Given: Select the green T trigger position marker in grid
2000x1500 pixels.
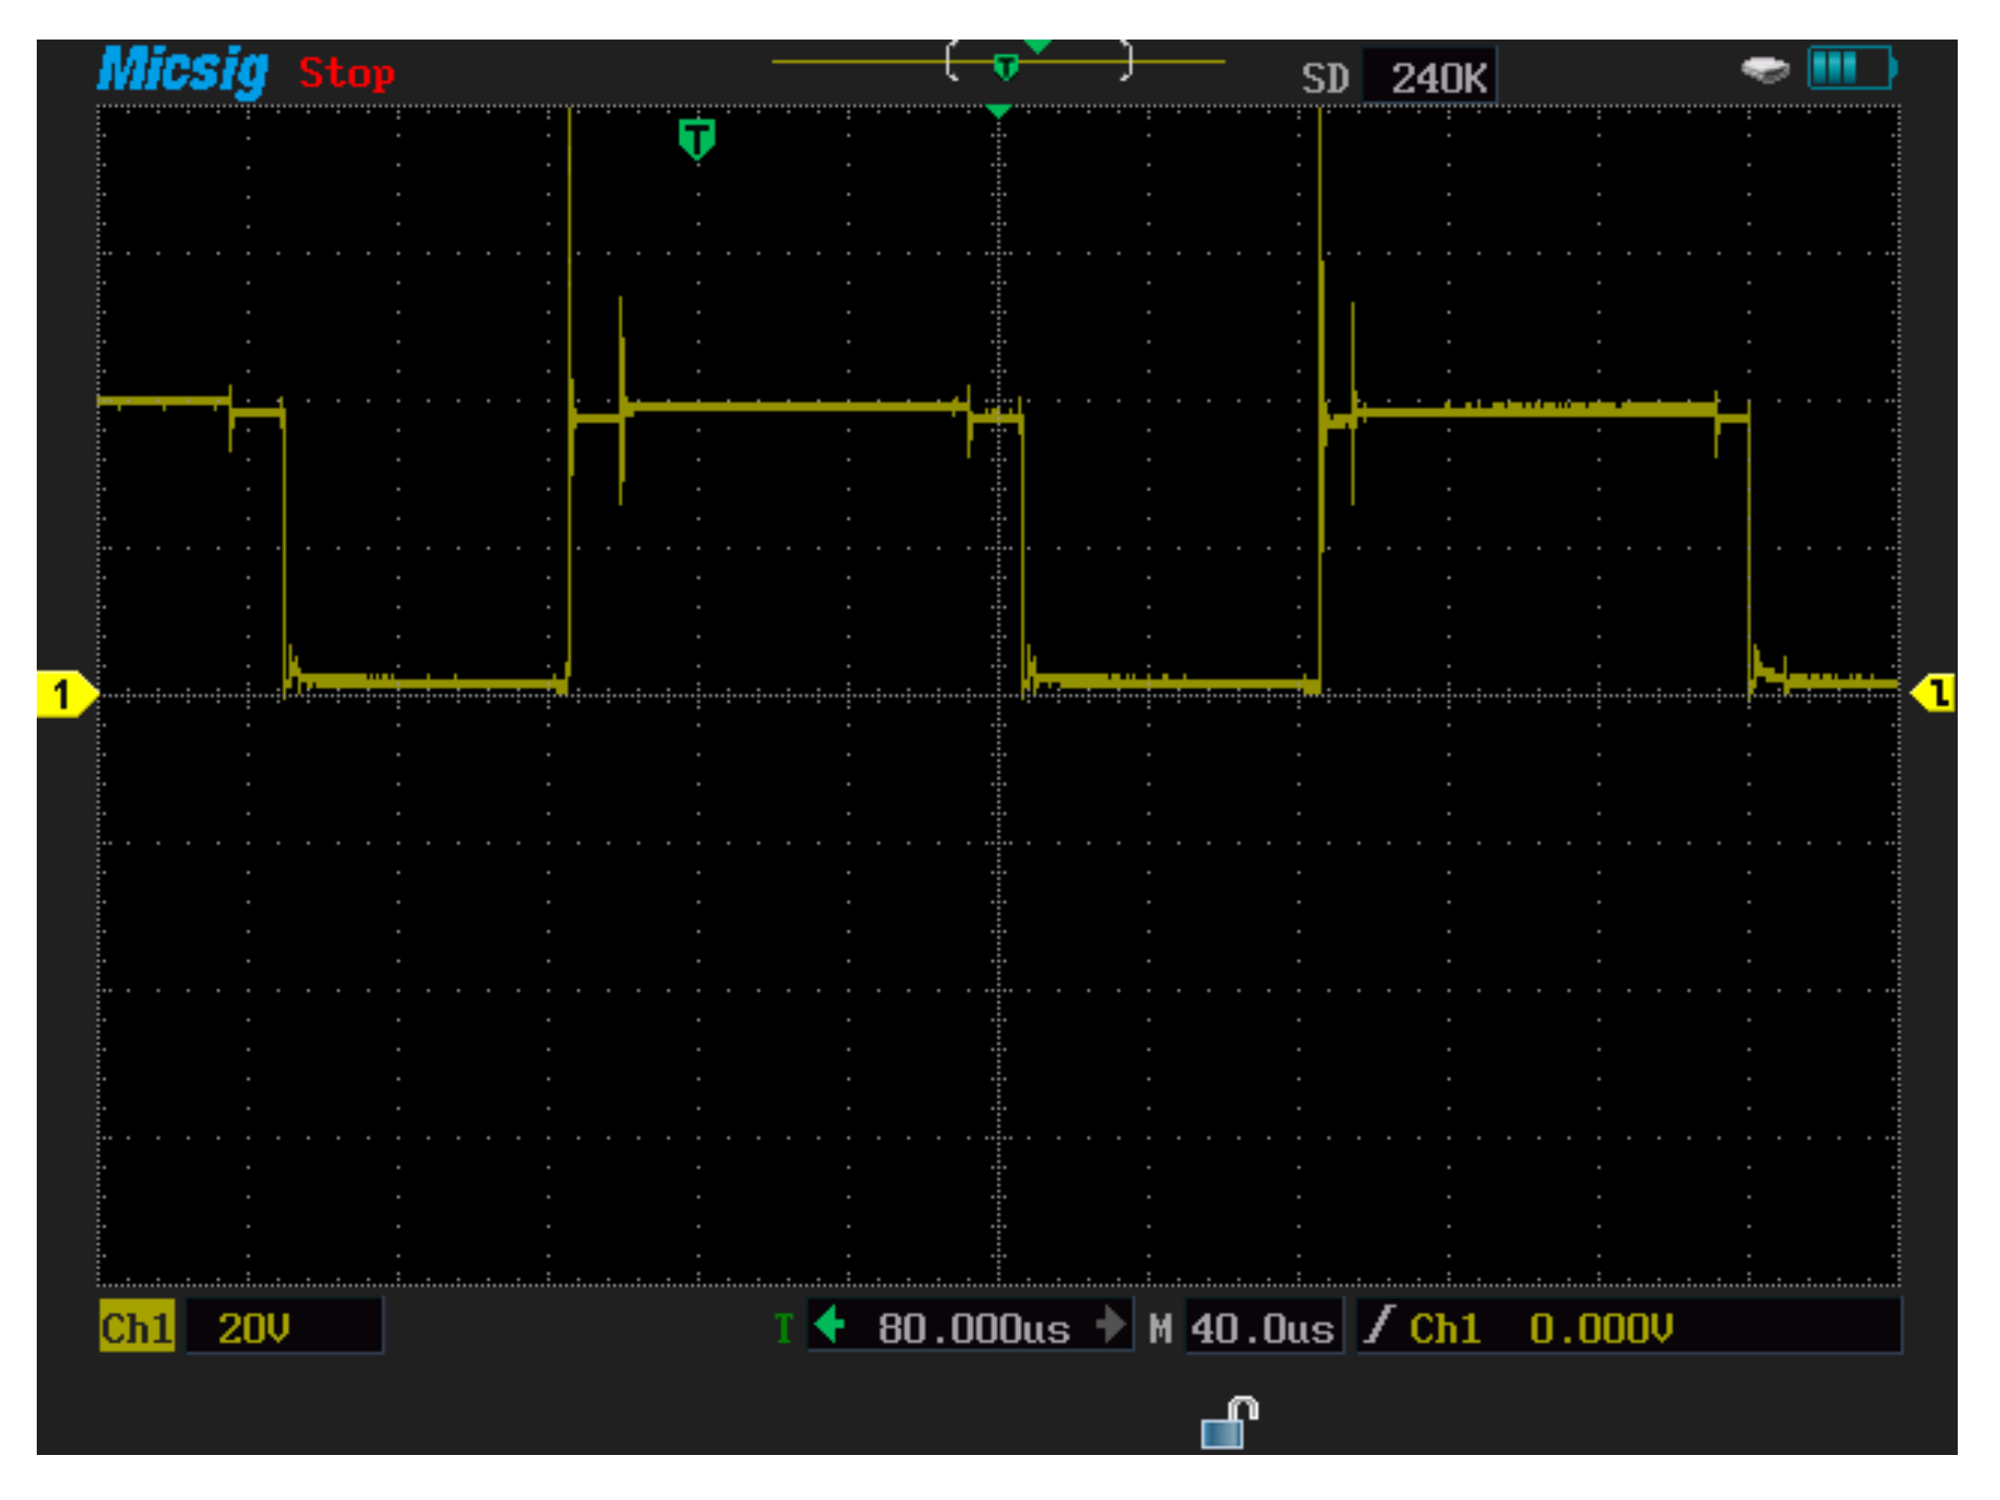Looking at the screenshot, I should tap(697, 139).
